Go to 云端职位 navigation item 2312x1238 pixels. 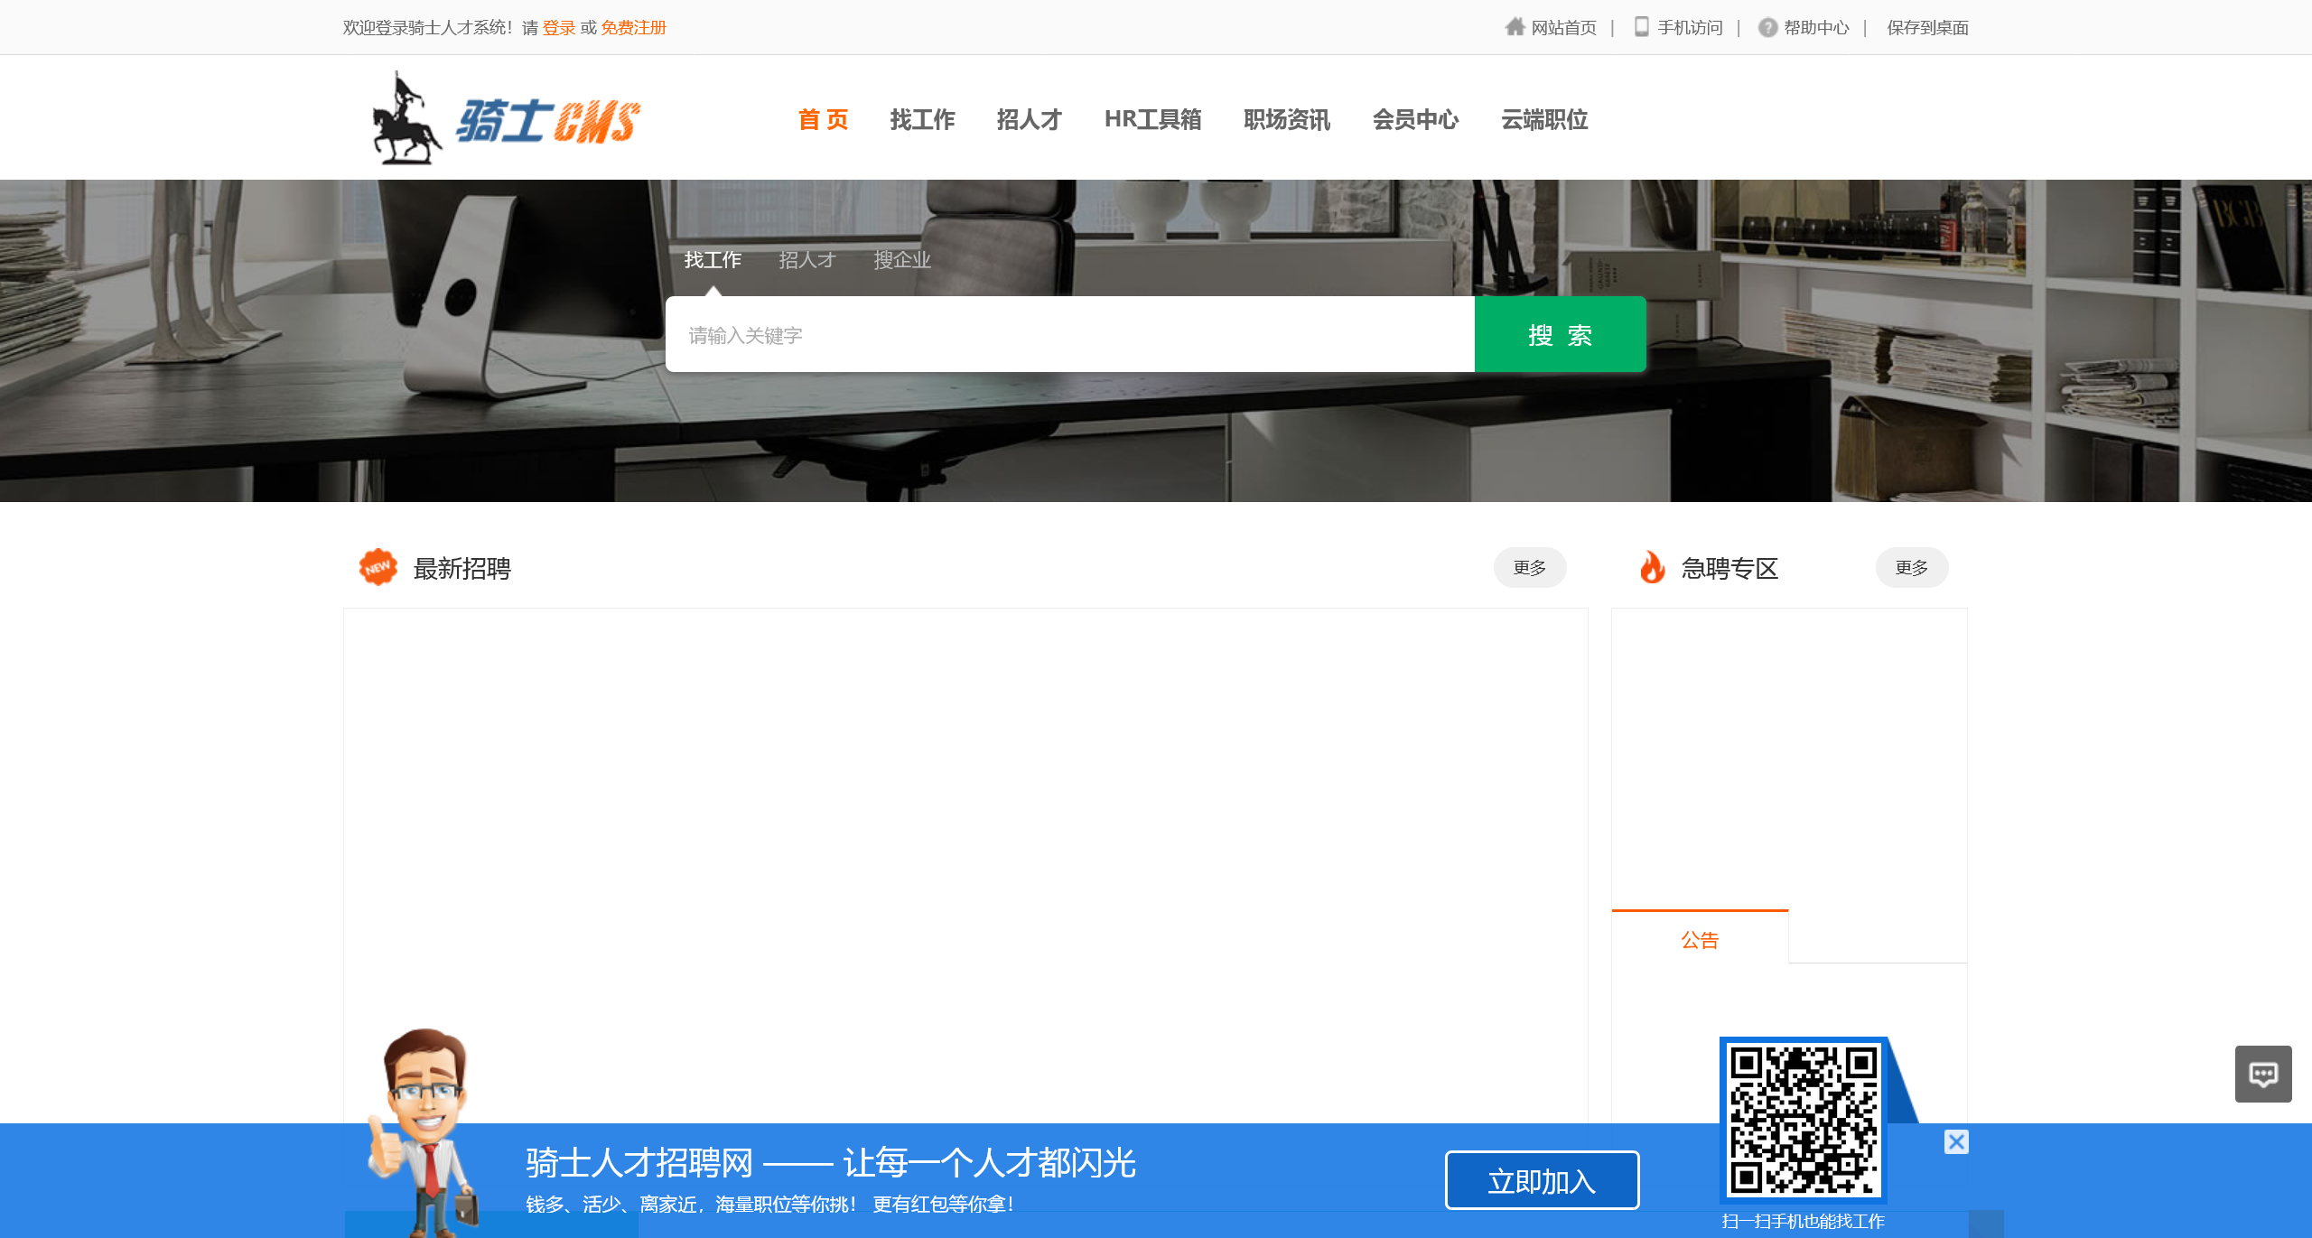1543,119
